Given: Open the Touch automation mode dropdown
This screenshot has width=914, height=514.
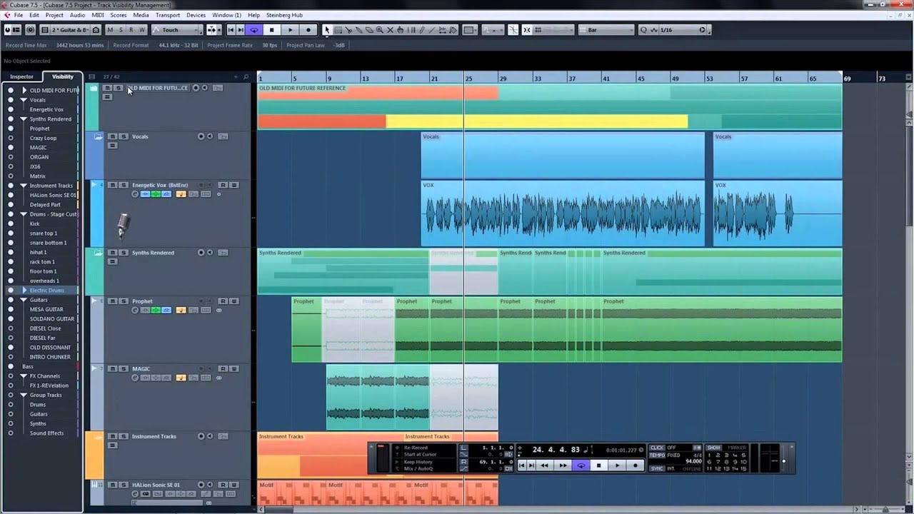Looking at the screenshot, I should pos(176,30).
